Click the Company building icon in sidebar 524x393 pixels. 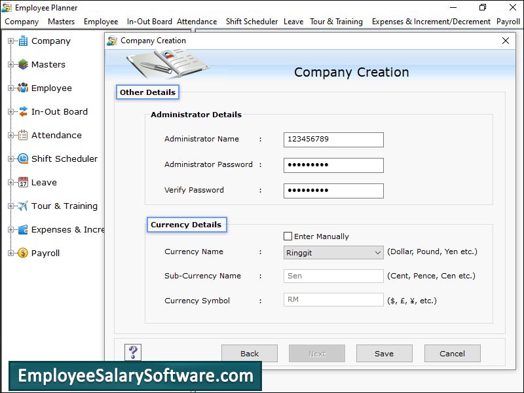point(23,41)
